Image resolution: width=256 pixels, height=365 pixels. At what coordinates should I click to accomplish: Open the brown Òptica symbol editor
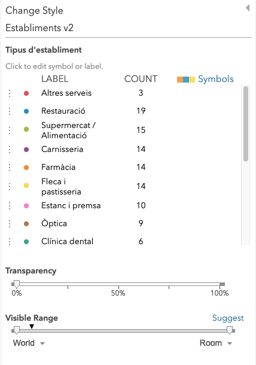(x=26, y=224)
